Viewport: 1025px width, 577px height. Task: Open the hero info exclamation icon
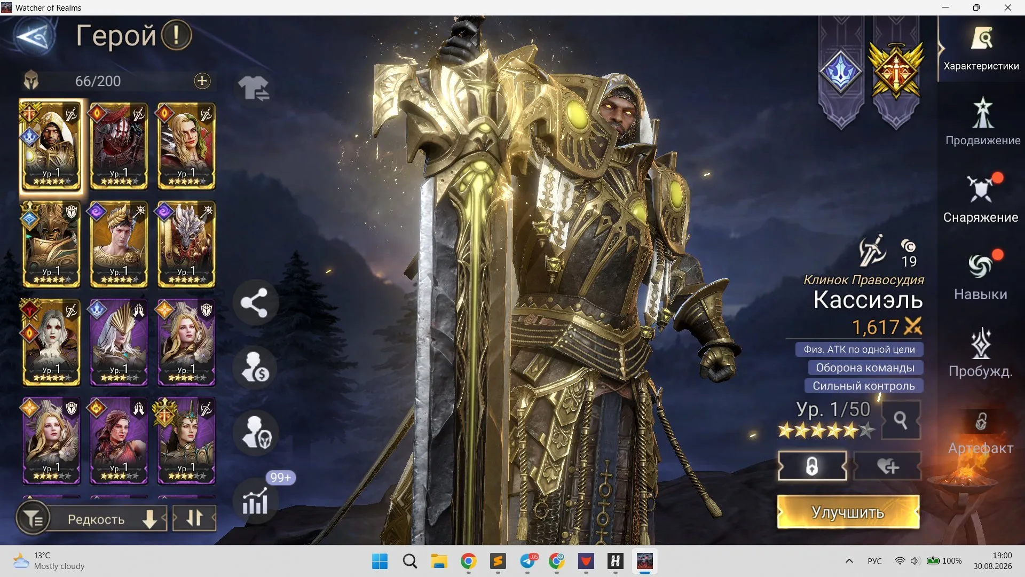coord(176,35)
